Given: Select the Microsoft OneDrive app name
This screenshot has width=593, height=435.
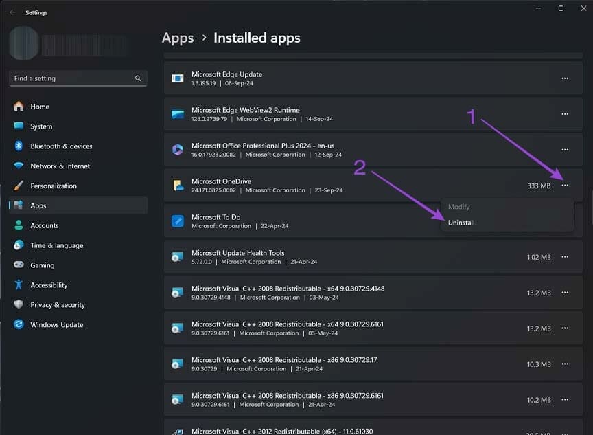Looking at the screenshot, I should (x=221, y=181).
